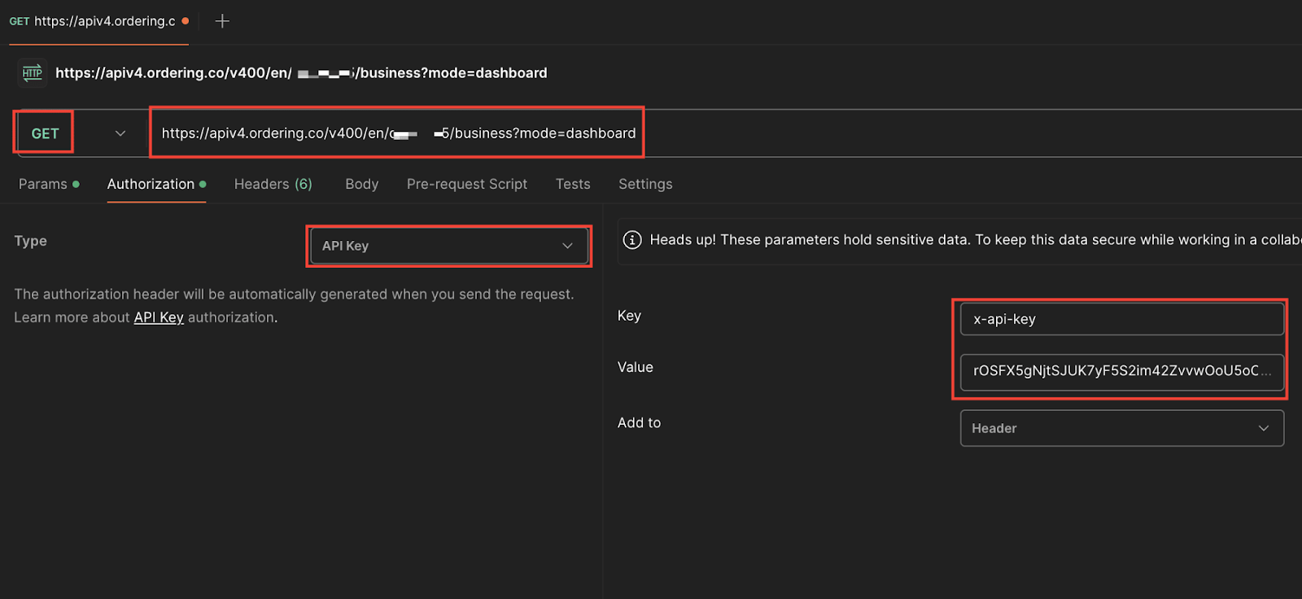Open a new tab with plus icon

pyautogui.click(x=222, y=21)
